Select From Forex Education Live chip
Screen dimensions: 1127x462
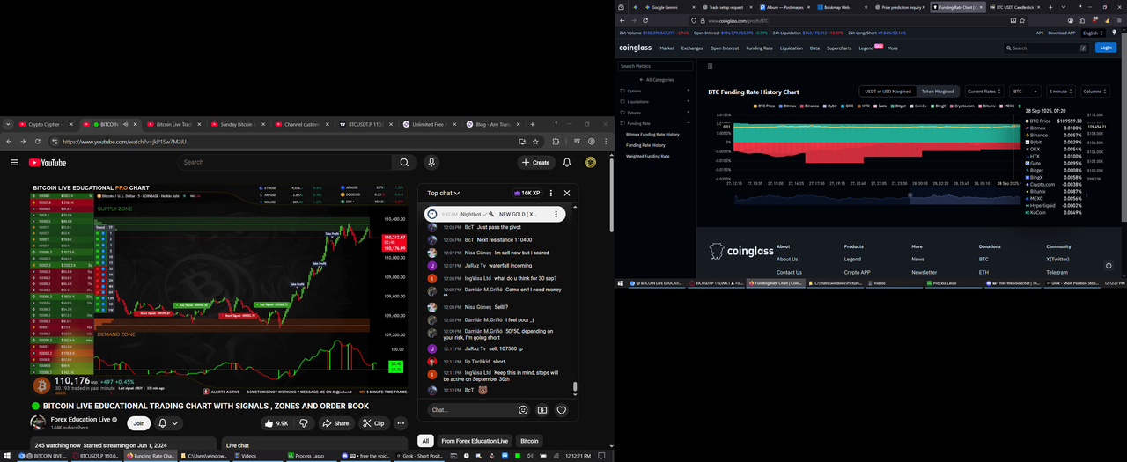click(475, 441)
